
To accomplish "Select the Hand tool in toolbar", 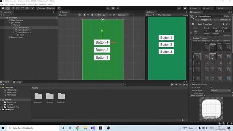I will click(x=3, y=8).
